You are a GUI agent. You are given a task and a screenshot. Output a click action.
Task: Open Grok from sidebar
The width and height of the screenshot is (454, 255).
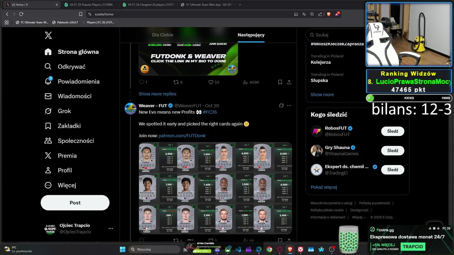pos(58,111)
